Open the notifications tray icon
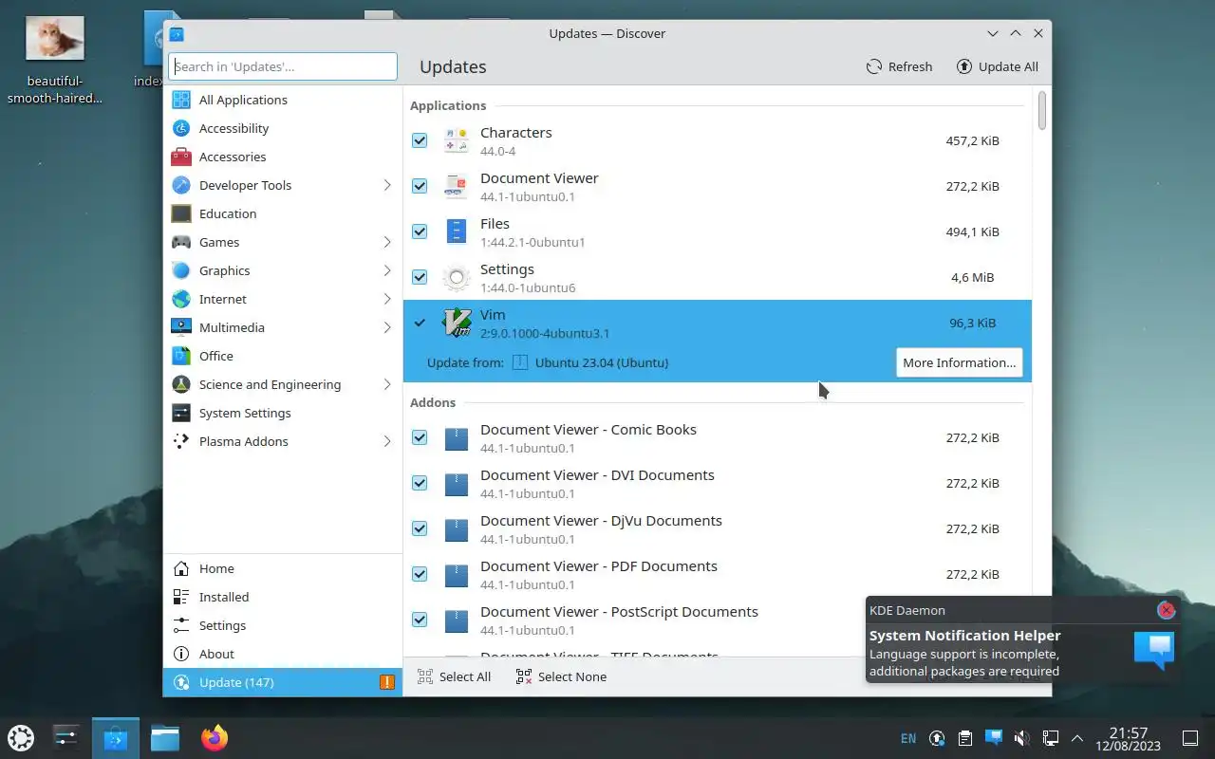Screen dimensions: 1215x759 pyautogui.click(x=994, y=737)
